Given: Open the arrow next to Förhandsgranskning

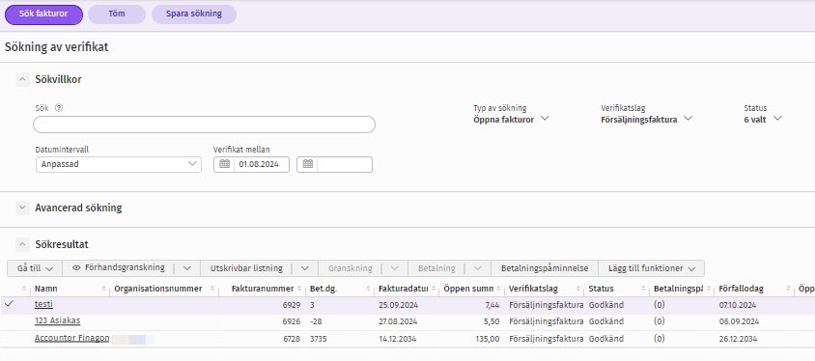Looking at the screenshot, I should pyautogui.click(x=186, y=268).
